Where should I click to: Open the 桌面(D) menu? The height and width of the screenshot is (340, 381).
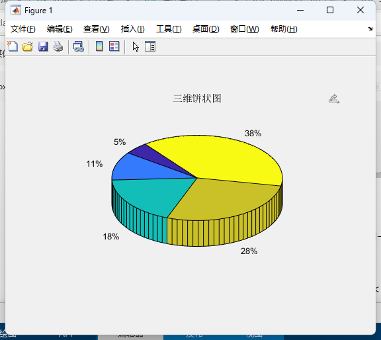[x=206, y=29]
